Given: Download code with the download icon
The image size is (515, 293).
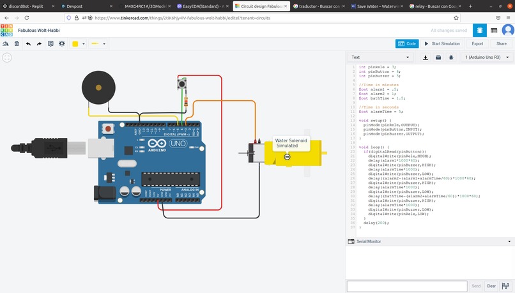Looking at the screenshot, I should [x=426, y=57].
